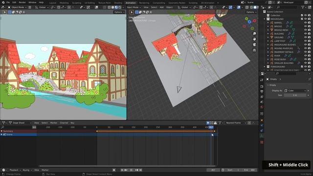Screen dimensions: 313x176
Task: Click current frame 467 marker in timeline
Action: [211, 127]
